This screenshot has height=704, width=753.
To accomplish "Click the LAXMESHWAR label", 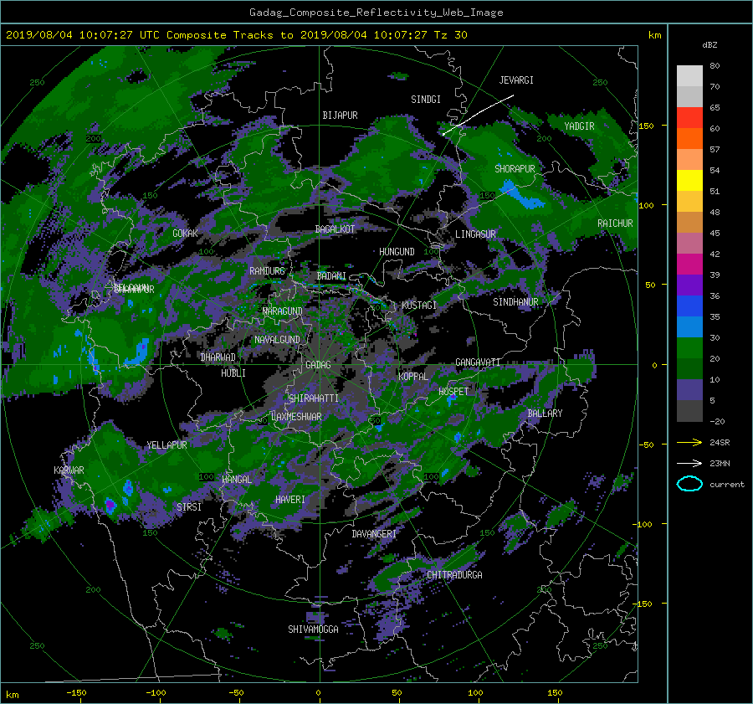I will coord(296,417).
